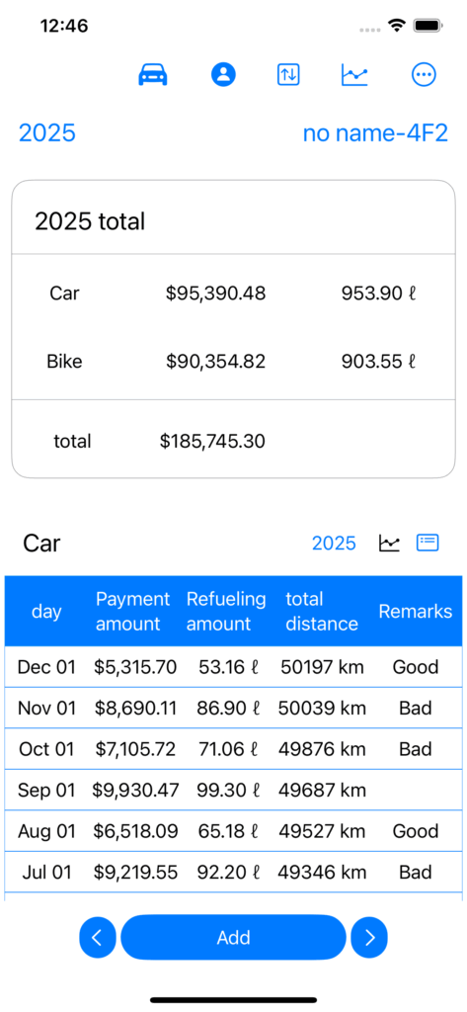Open the 2025 year selector at top

click(x=47, y=133)
